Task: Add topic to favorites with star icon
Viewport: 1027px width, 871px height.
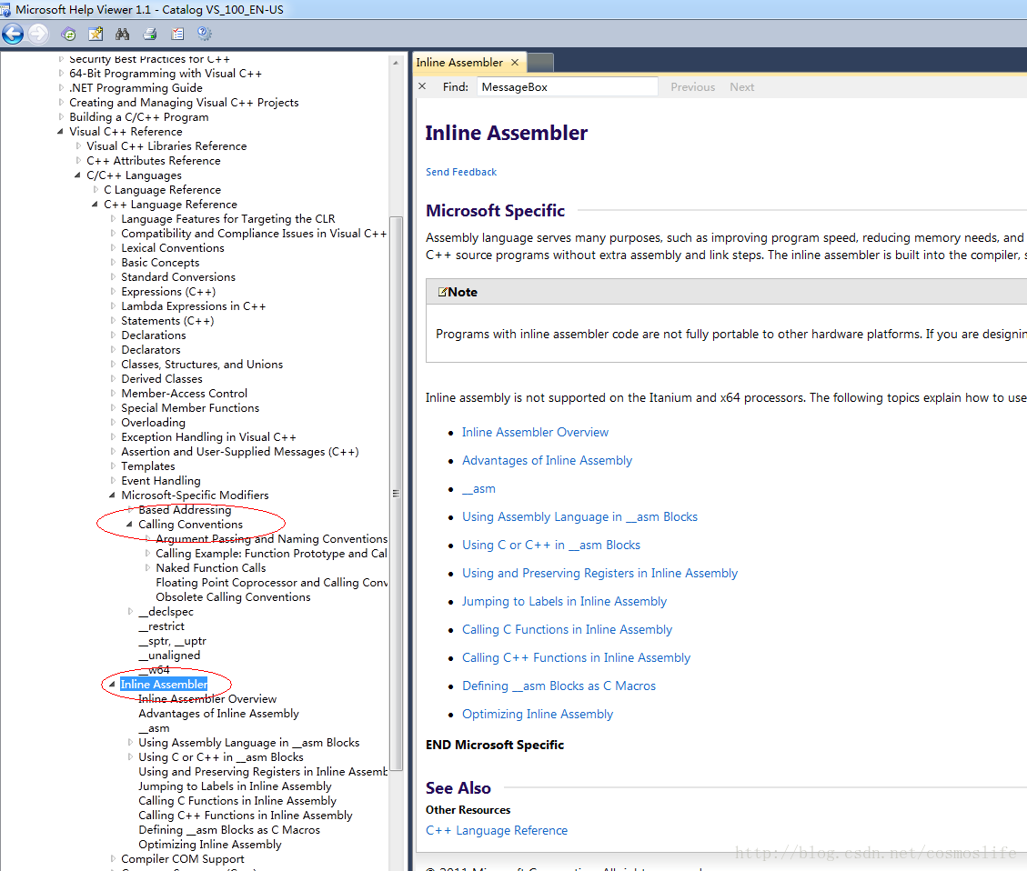Action: coord(96,34)
